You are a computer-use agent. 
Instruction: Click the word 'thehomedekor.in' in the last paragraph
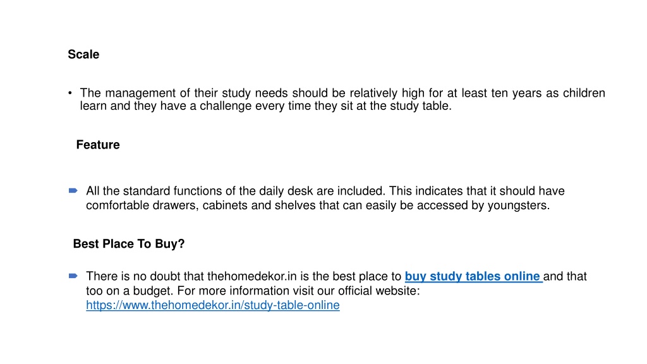(x=251, y=276)
